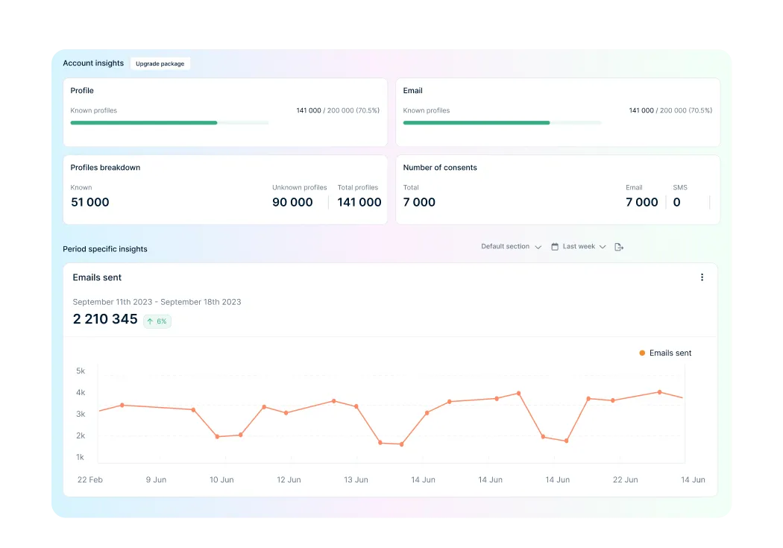Click the Known profiles value 51 000
Screen dimensions: 783x548
(x=90, y=202)
